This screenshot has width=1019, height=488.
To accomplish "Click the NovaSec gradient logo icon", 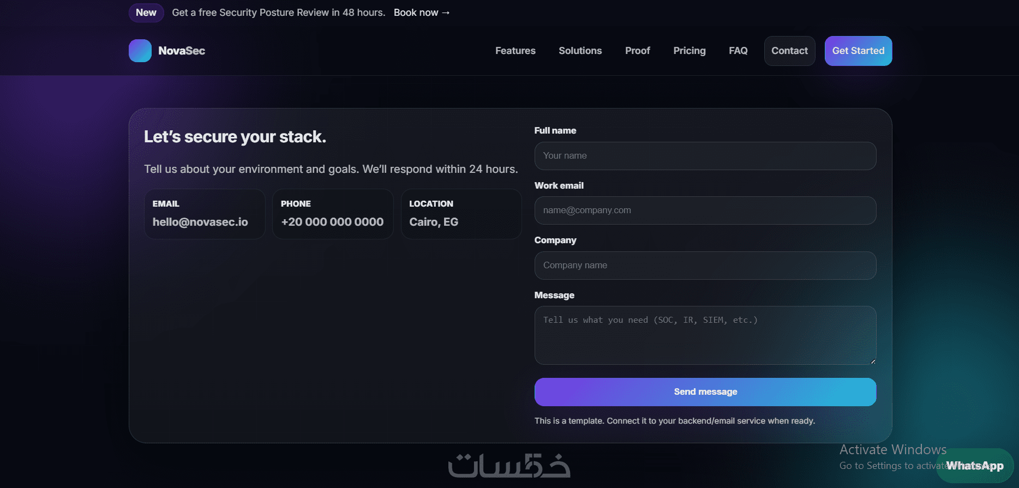I will tap(140, 51).
